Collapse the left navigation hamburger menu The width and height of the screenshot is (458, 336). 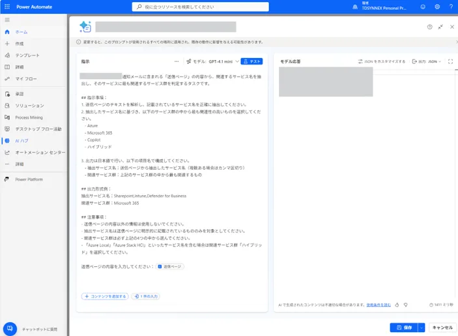point(7,20)
